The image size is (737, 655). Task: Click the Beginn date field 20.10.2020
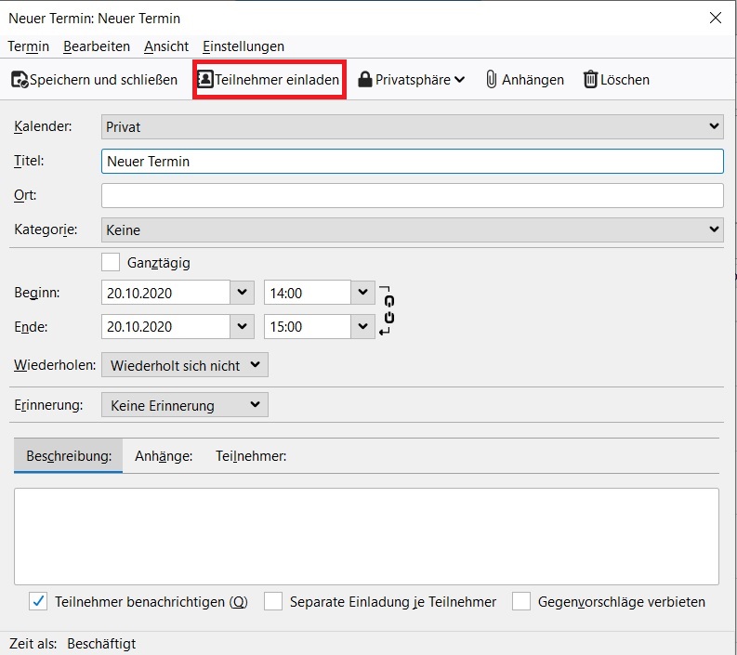(165, 293)
